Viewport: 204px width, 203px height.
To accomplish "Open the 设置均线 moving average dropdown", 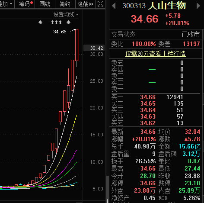I will pos(66,14).
